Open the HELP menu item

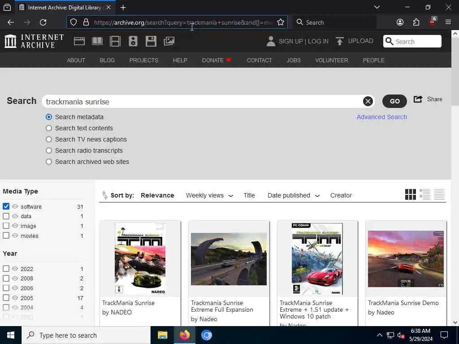pyautogui.click(x=180, y=60)
